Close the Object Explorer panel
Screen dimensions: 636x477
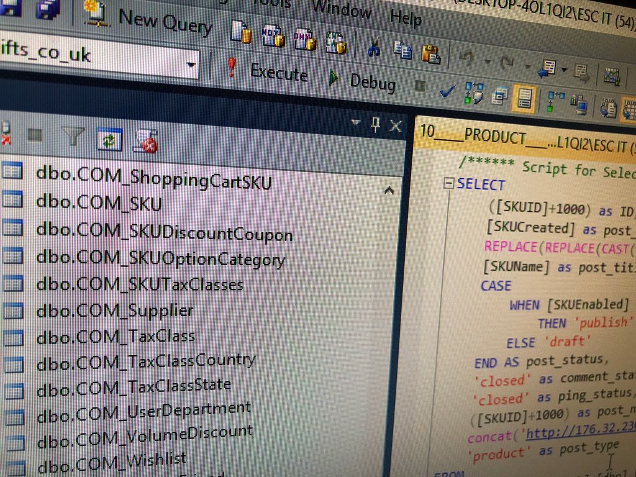(x=396, y=126)
